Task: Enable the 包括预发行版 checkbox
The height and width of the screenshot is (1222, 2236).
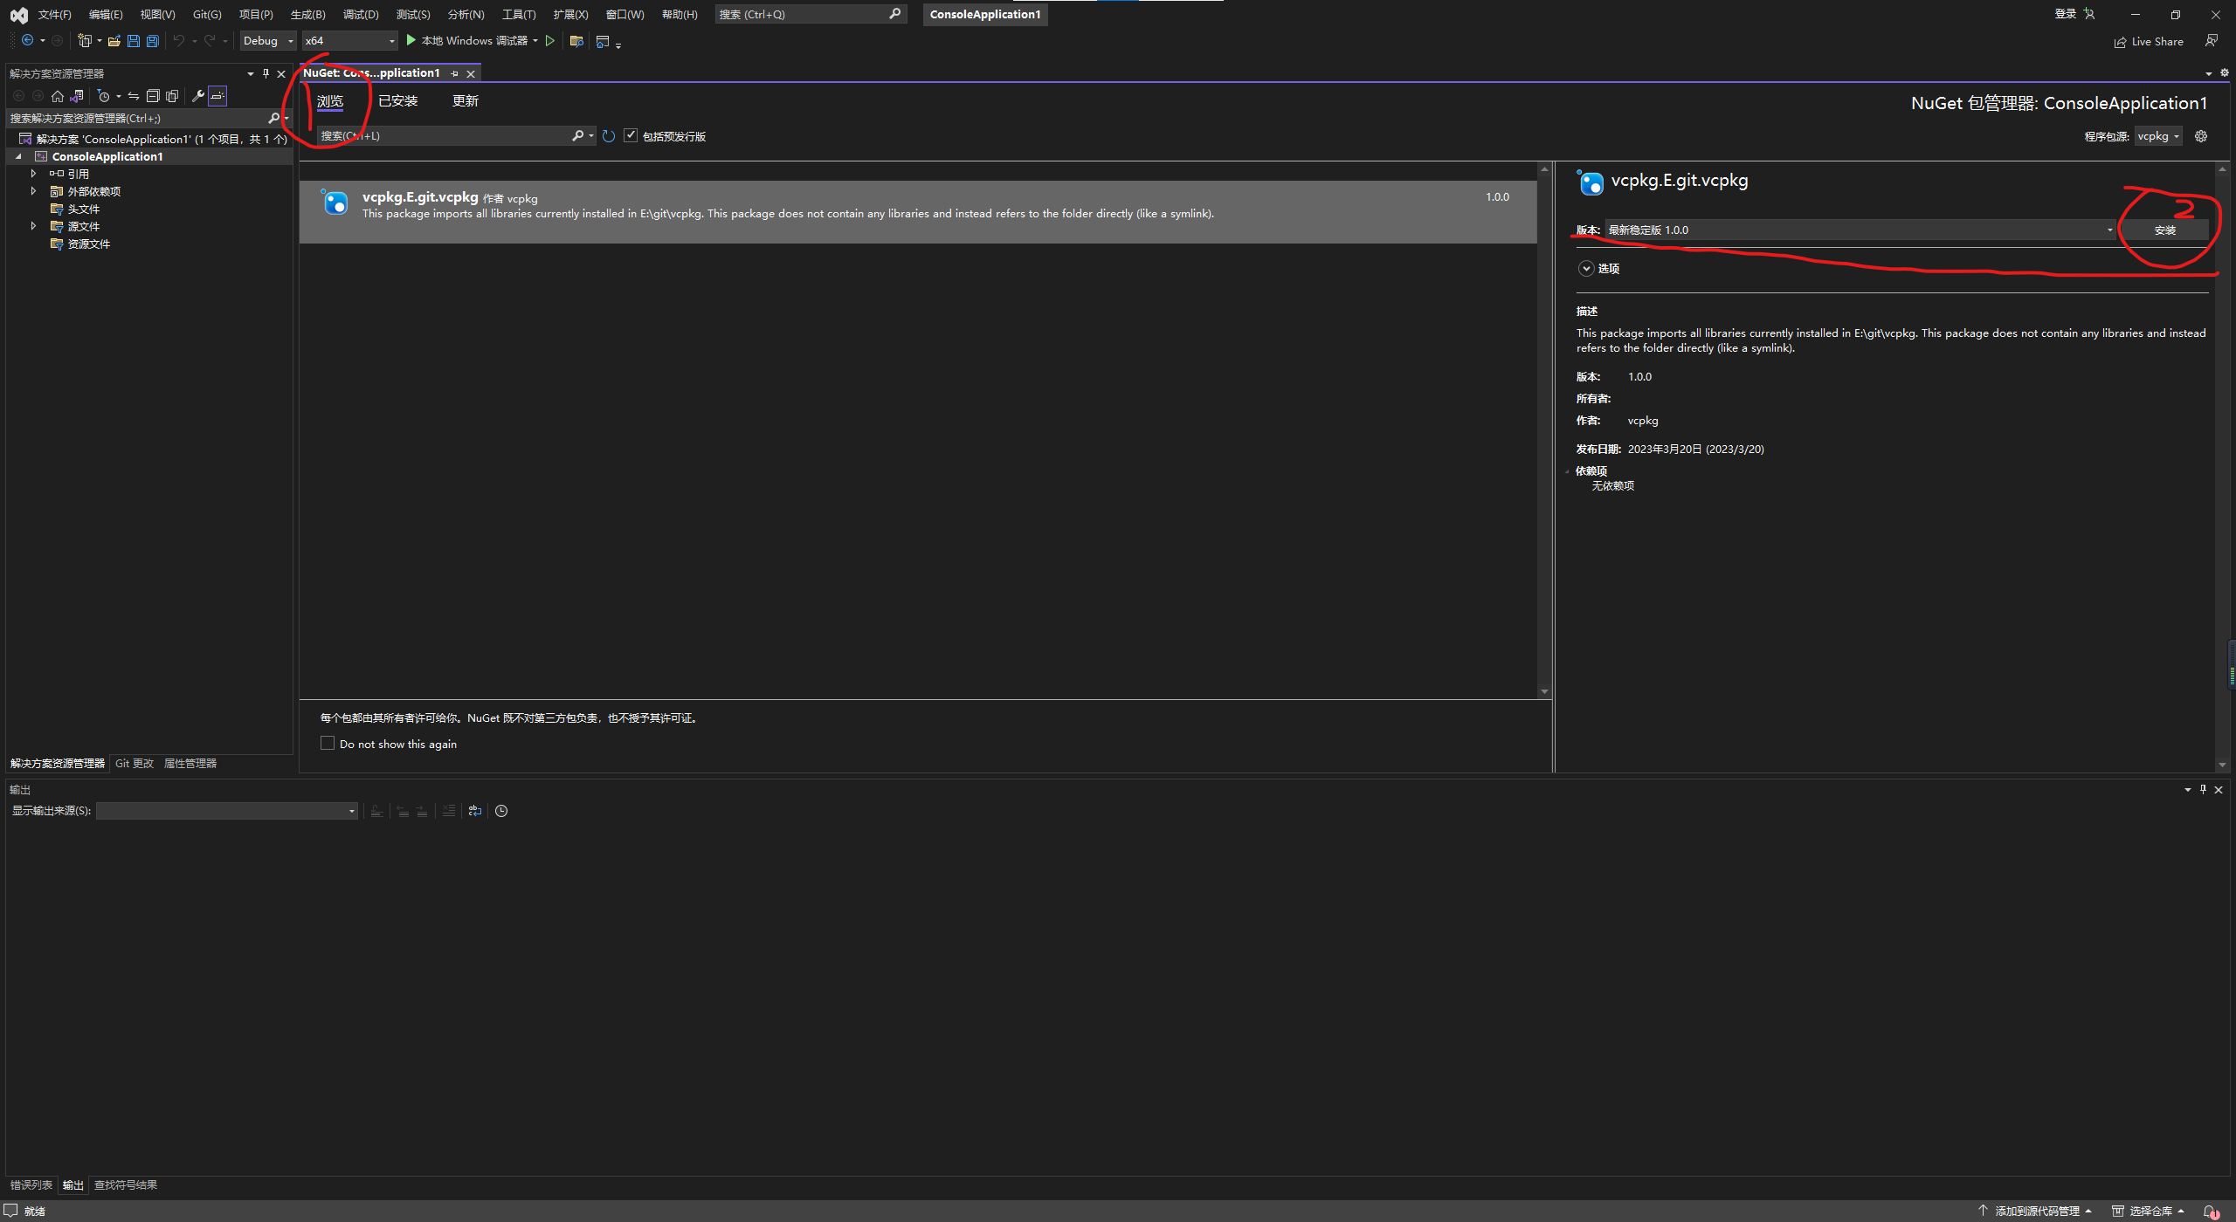Action: coord(631,135)
